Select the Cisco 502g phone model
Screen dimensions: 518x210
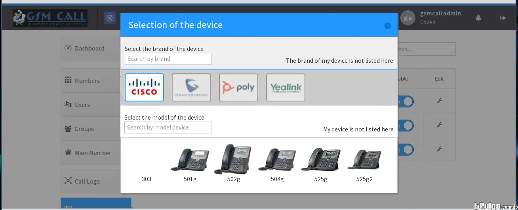click(x=233, y=163)
